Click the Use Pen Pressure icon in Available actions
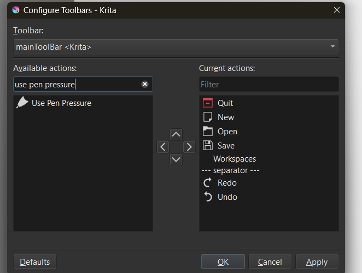362x273 pixels. (22, 103)
